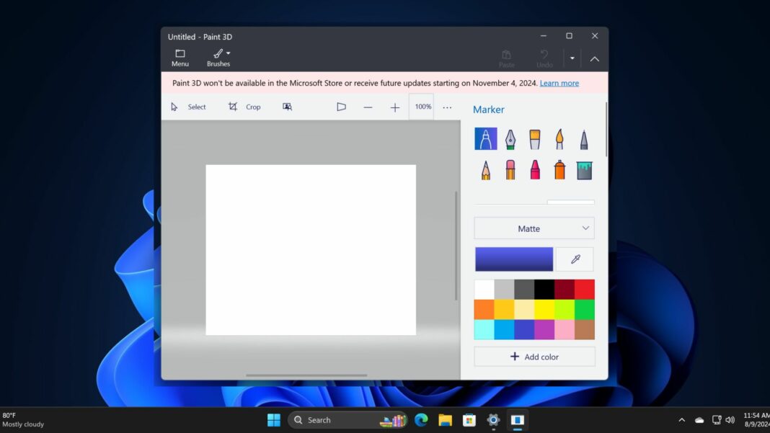Expand the ribbon dropdown arrow near Undo

571,58
